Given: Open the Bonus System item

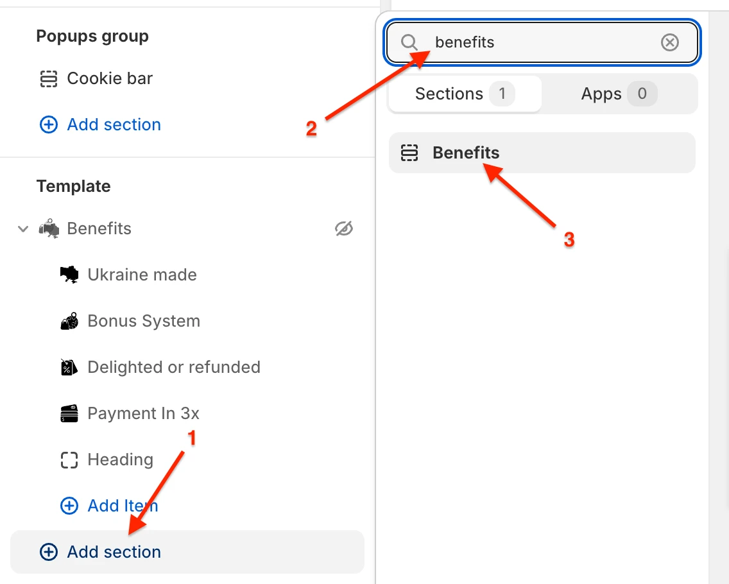Looking at the screenshot, I should coord(144,321).
